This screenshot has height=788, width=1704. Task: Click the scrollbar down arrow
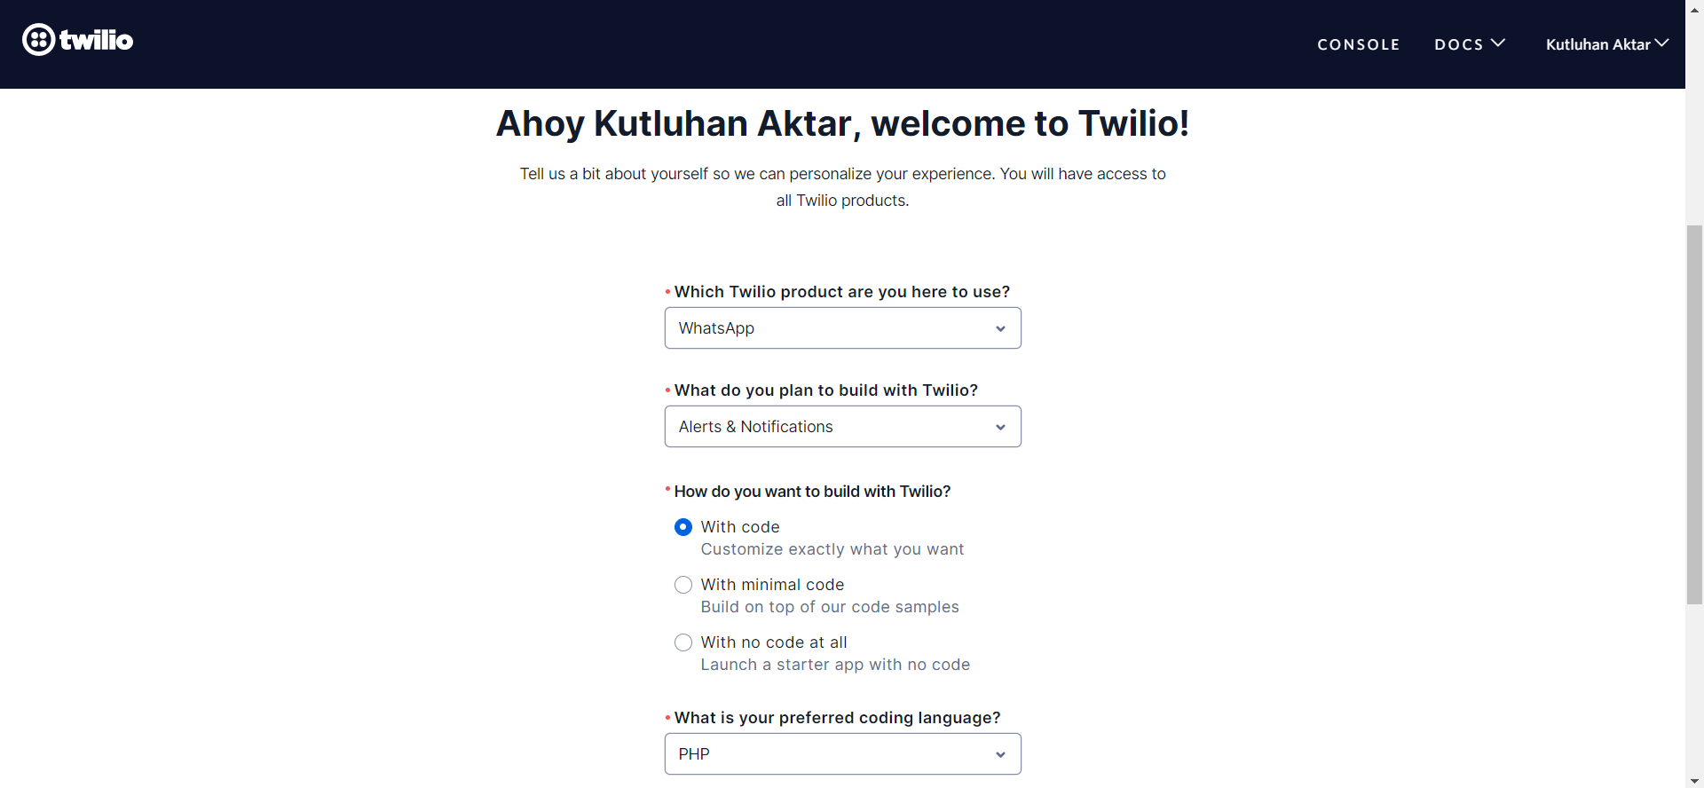(1694, 781)
